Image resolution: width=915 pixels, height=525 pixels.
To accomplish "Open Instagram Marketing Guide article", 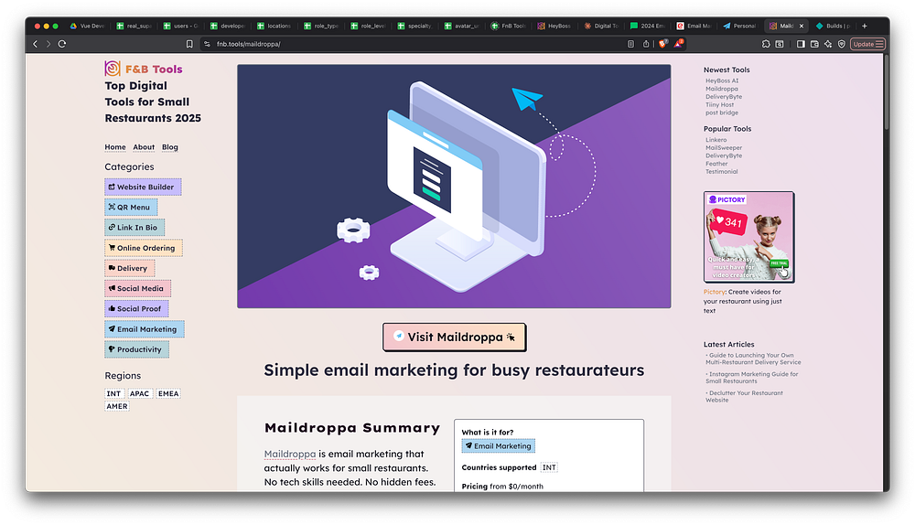I will coord(752,378).
